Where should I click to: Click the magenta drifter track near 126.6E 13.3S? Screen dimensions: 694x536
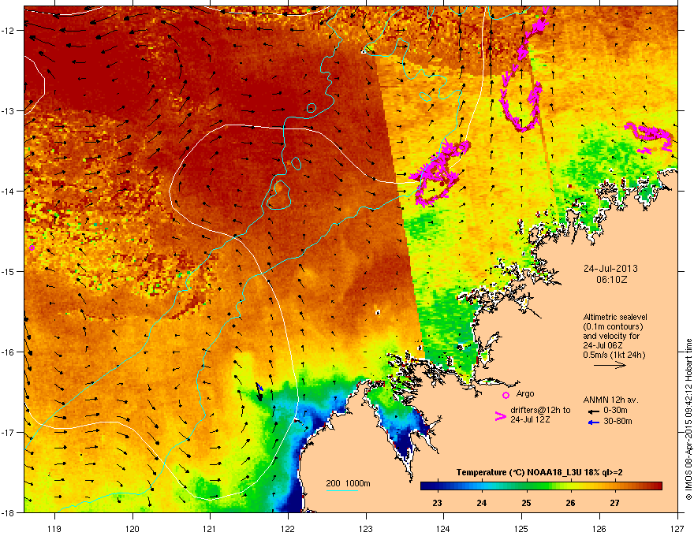(648, 136)
